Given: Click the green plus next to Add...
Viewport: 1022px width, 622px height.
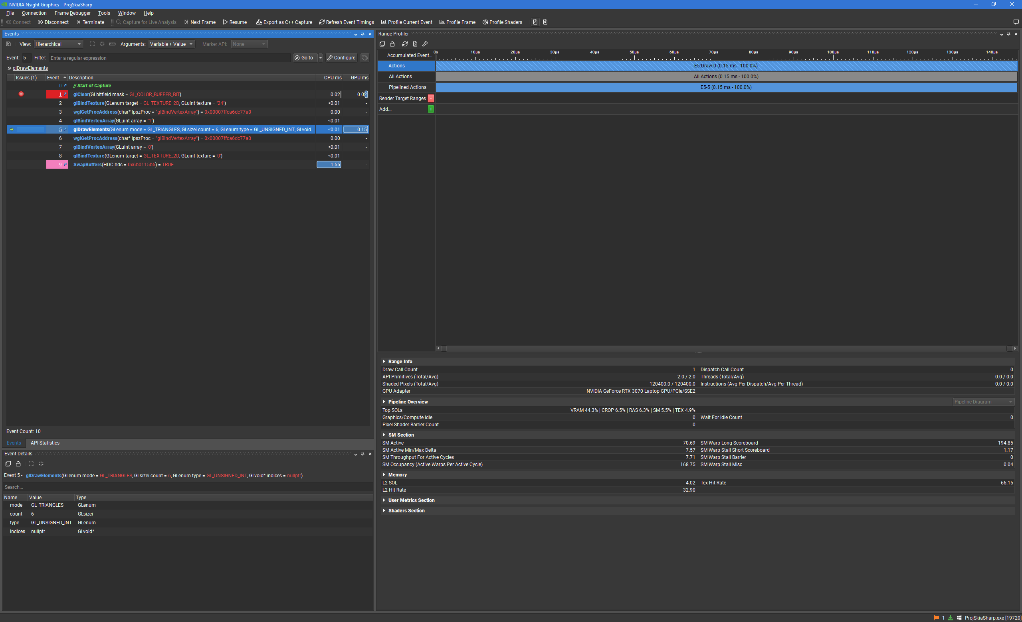Looking at the screenshot, I should (x=431, y=109).
